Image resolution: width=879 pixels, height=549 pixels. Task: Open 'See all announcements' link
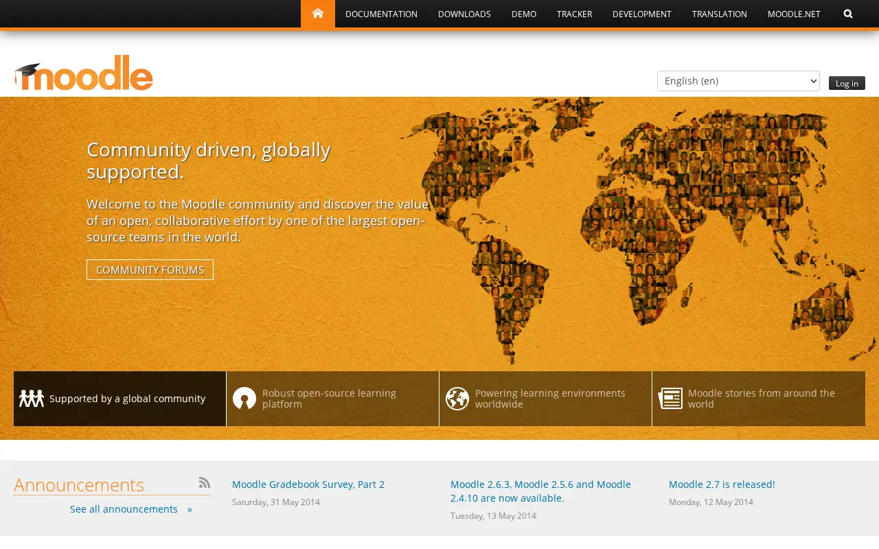coord(131,509)
